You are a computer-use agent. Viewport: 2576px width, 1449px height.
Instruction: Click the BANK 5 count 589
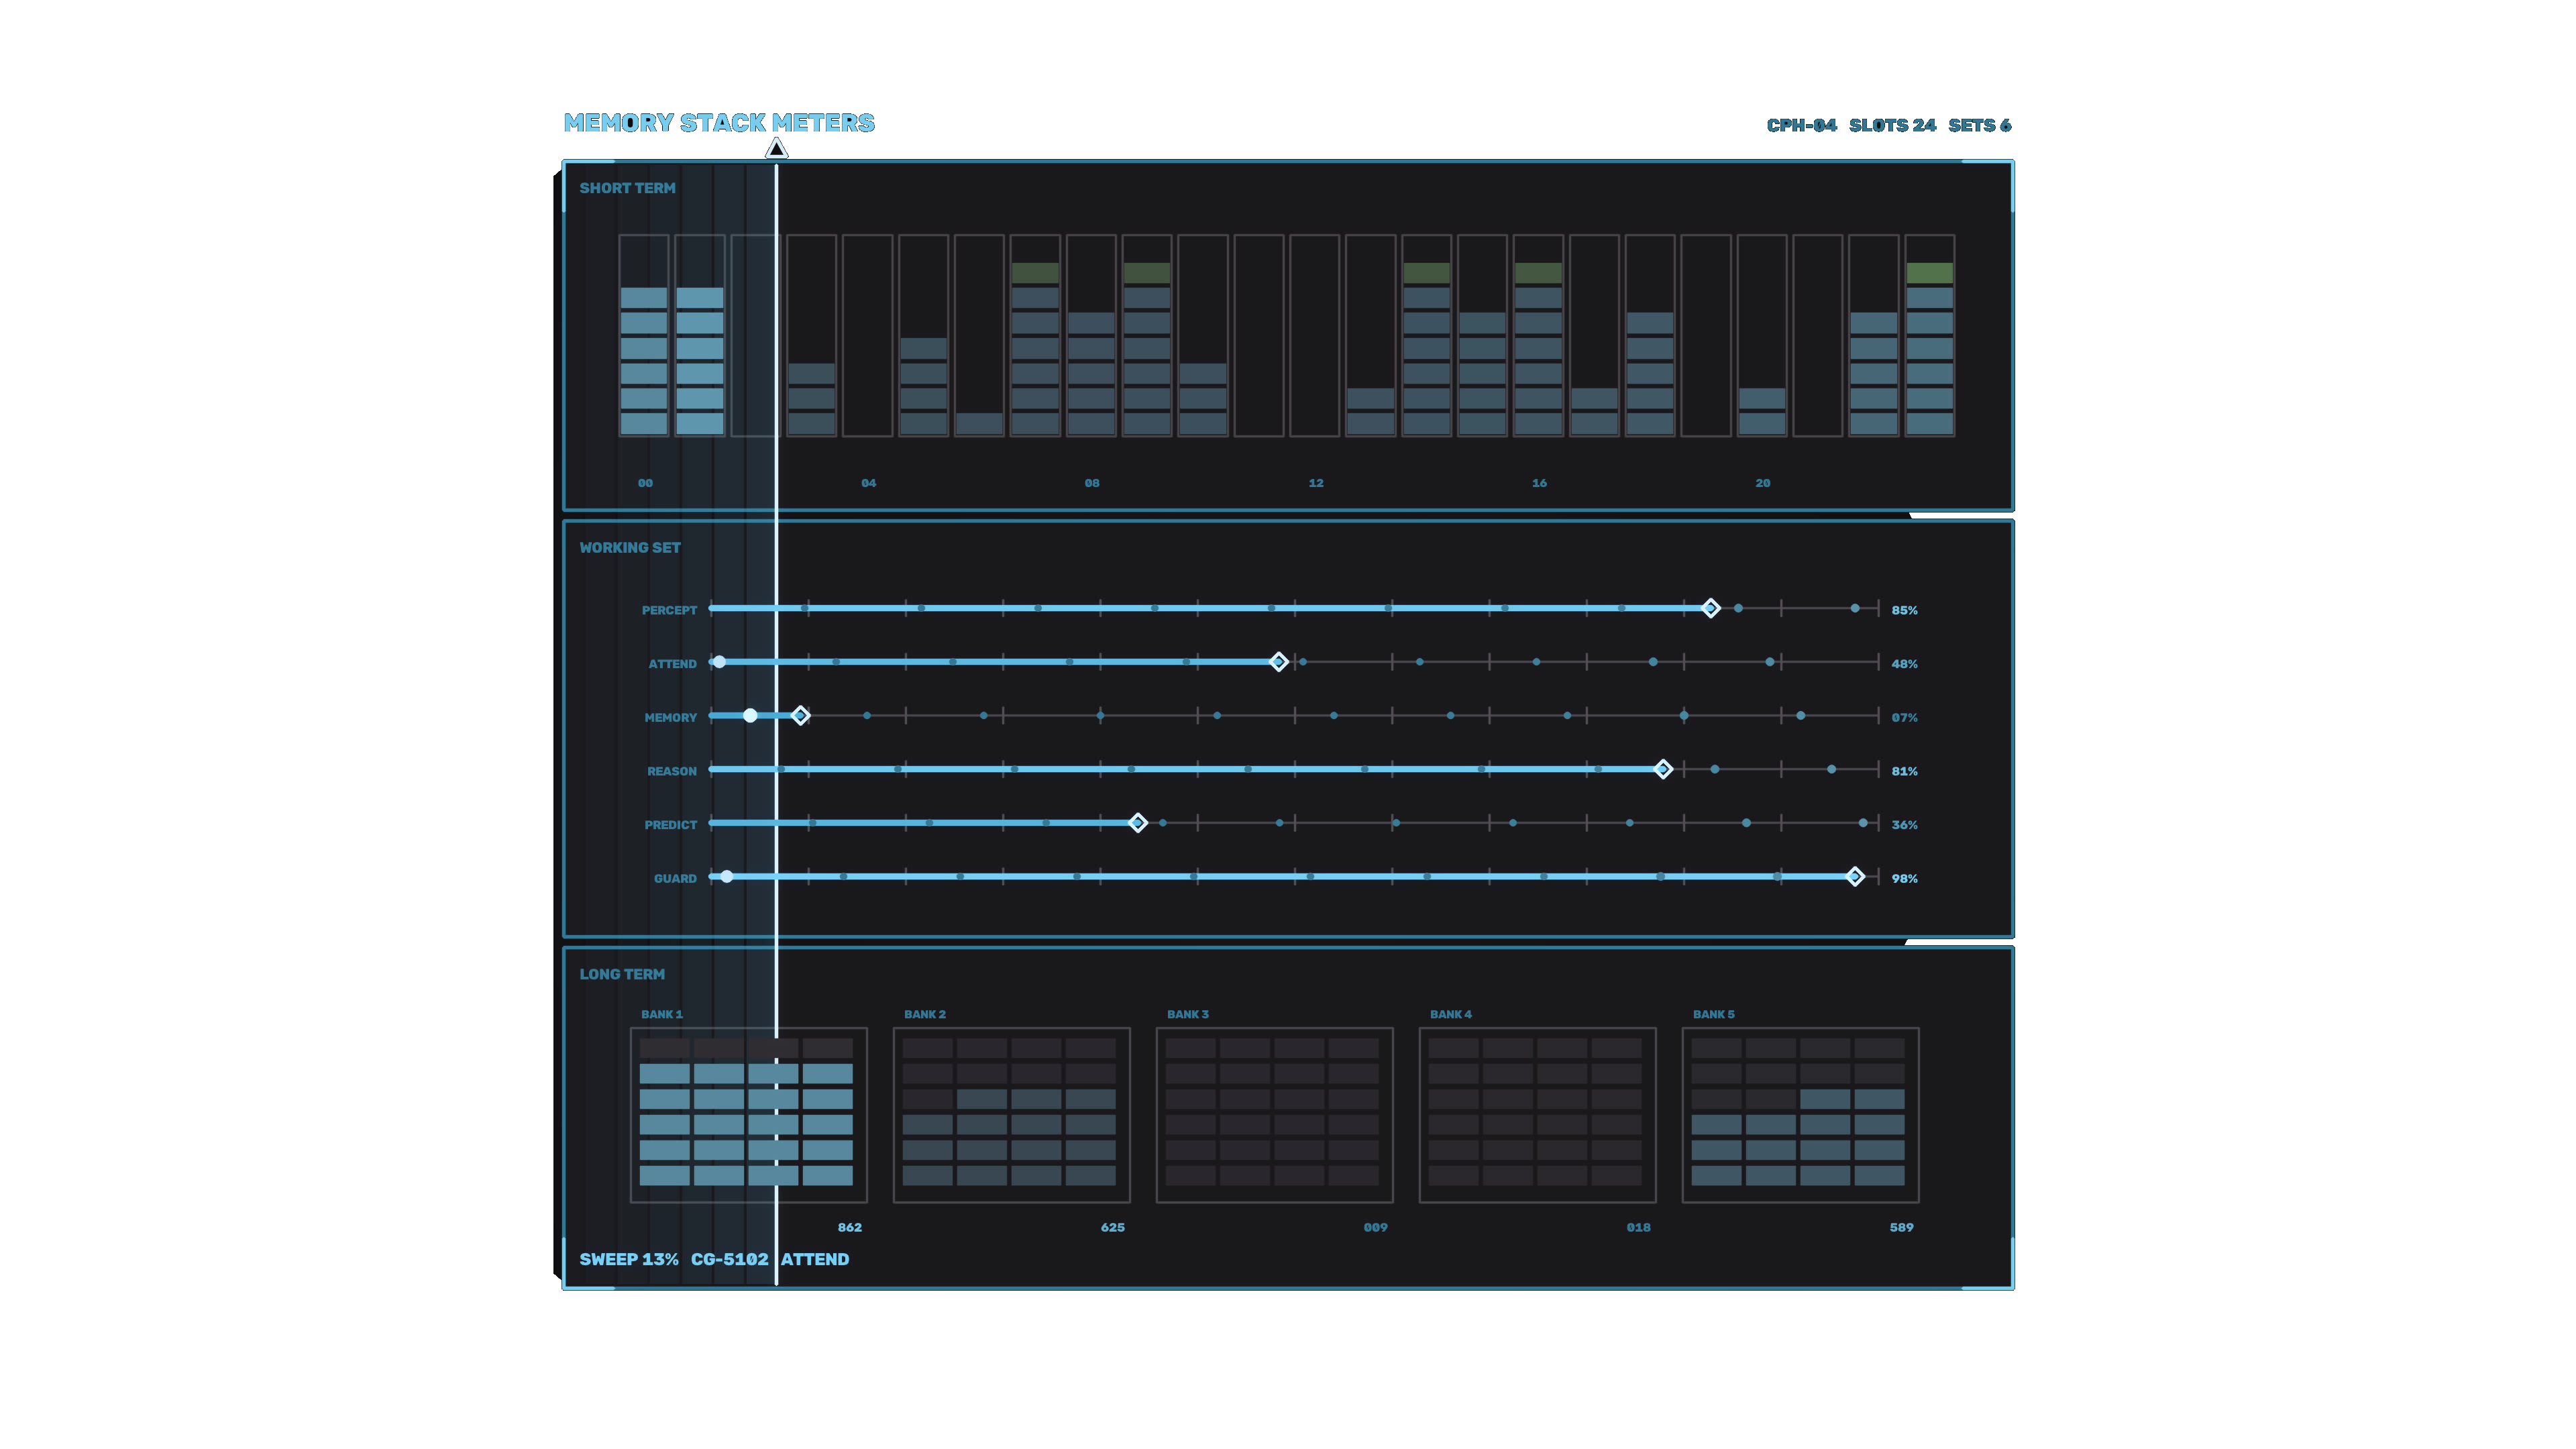[1901, 1227]
